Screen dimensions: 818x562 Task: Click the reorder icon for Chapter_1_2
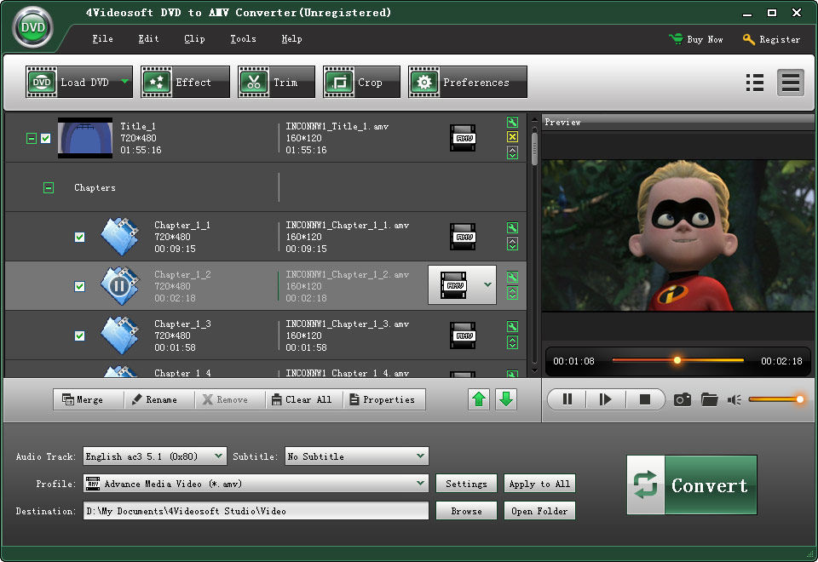click(512, 294)
